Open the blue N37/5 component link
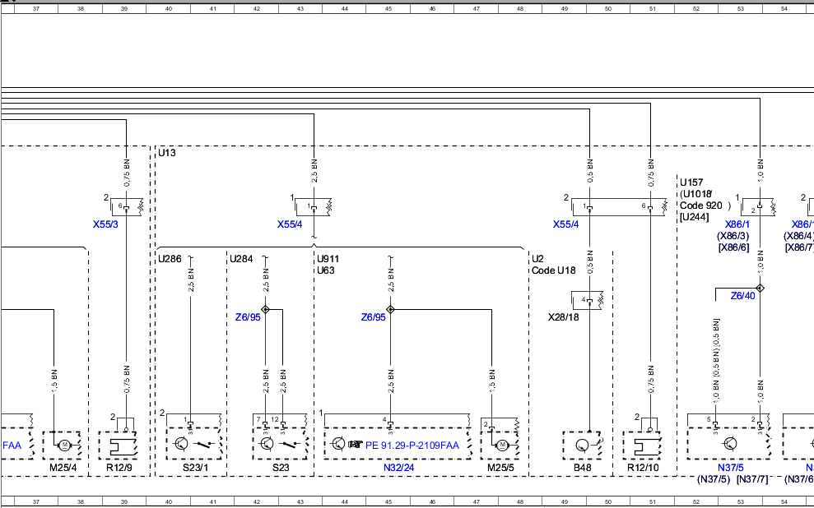 pos(730,468)
